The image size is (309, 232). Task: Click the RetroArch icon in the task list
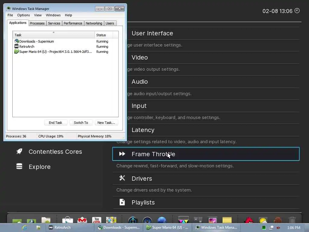click(17, 46)
